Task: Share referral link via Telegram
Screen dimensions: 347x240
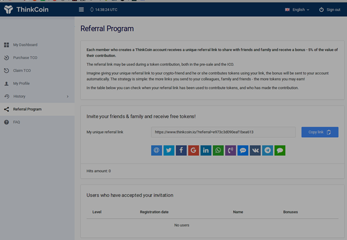Action: pyautogui.click(x=267, y=150)
